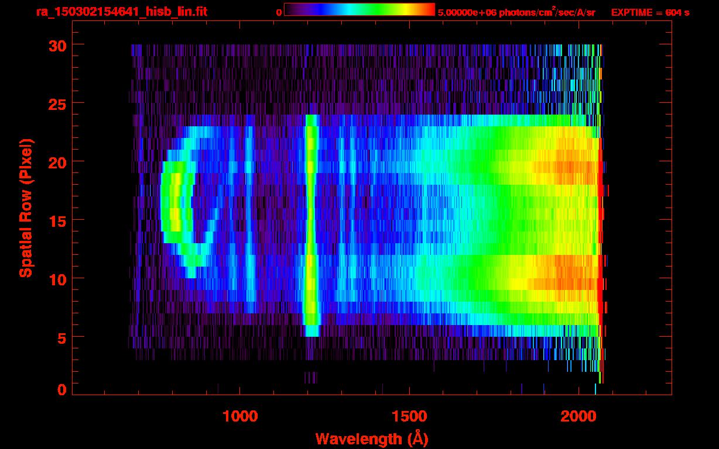Click the EXPTIME = 604 s text
Viewport: 719px width, 449px height.
pos(650,12)
